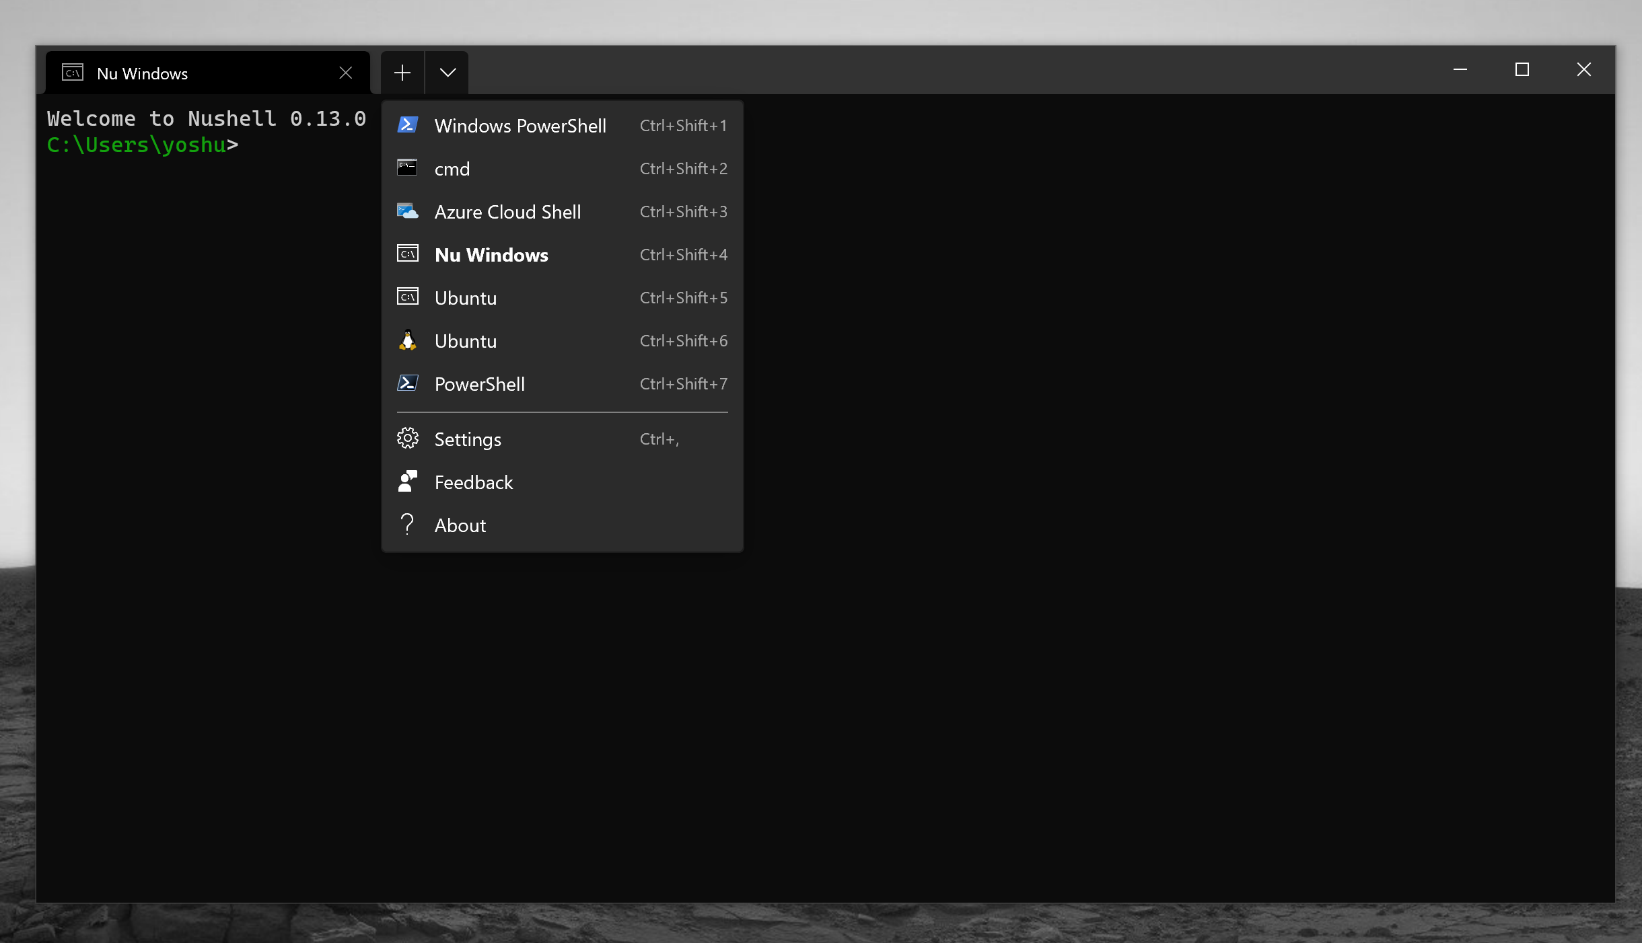
Task: Click the Settings gear icon
Action: coord(407,438)
